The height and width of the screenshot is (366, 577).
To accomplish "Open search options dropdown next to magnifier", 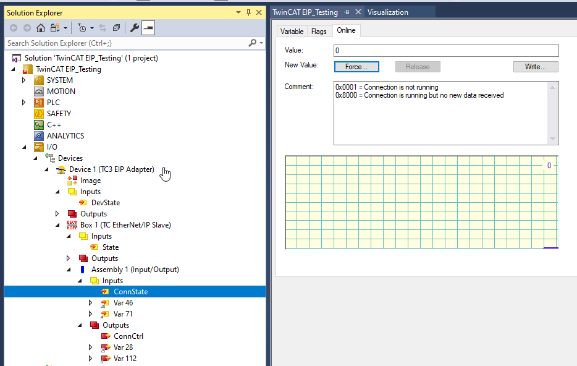I will [x=261, y=43].
